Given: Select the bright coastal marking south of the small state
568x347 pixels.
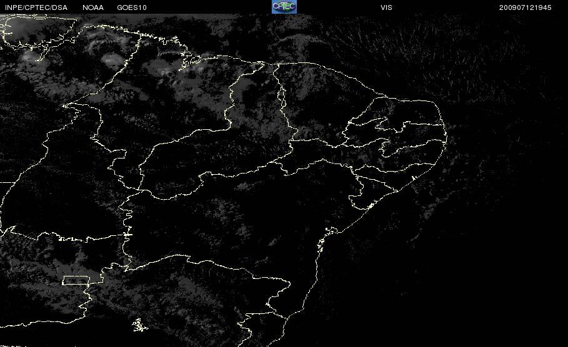Looking at the screenshot, I should 370,206.
